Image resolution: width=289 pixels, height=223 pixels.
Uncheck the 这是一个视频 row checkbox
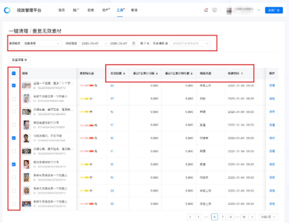pos(14,85)
